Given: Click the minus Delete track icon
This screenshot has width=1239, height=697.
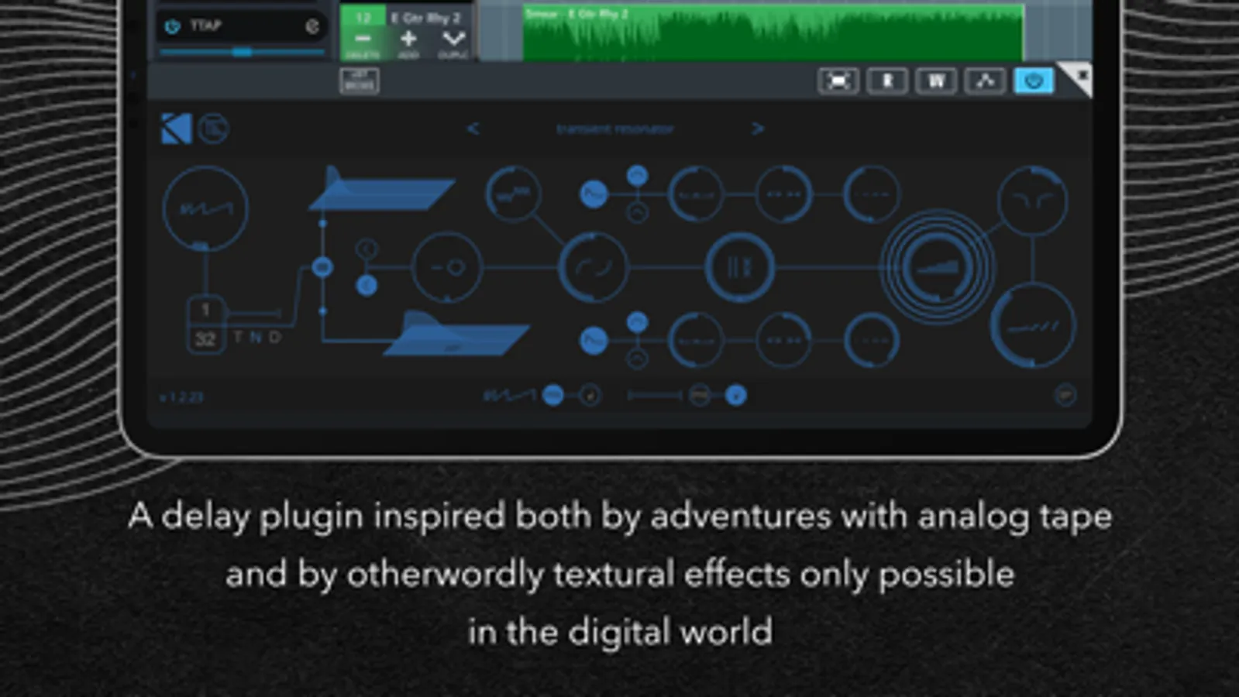Looking at the screenshot, I should [363, 39].
